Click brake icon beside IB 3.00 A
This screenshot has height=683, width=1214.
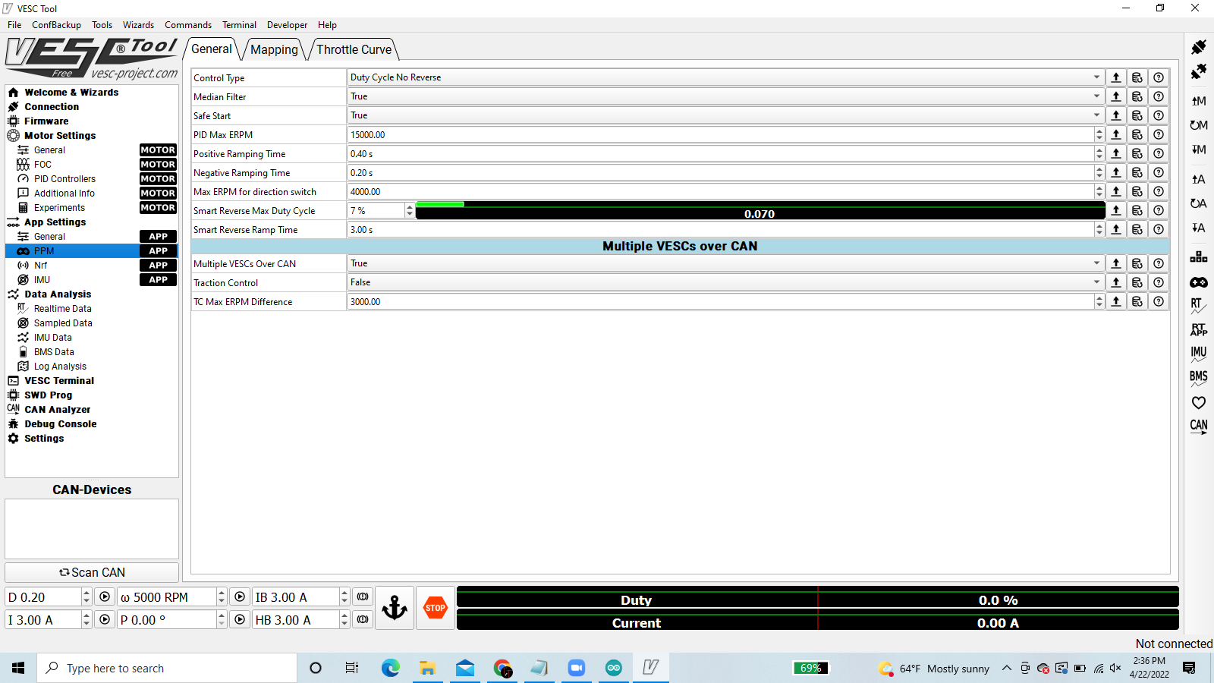coord(363,597)
